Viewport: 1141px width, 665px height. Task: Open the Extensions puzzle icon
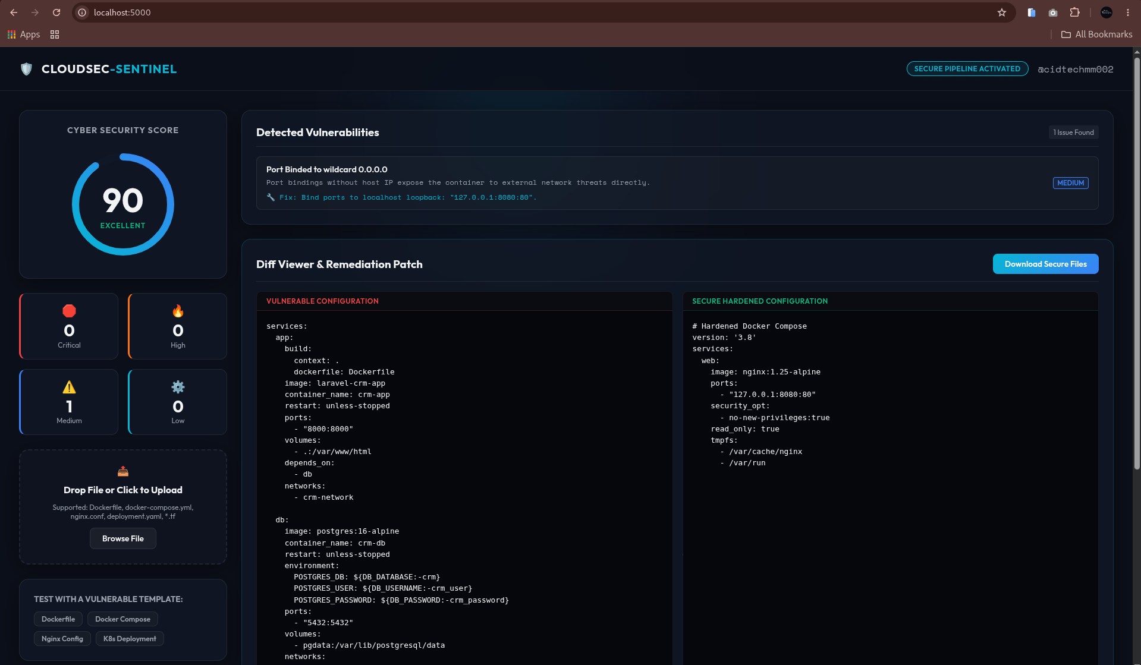[x=1074, y=12]
